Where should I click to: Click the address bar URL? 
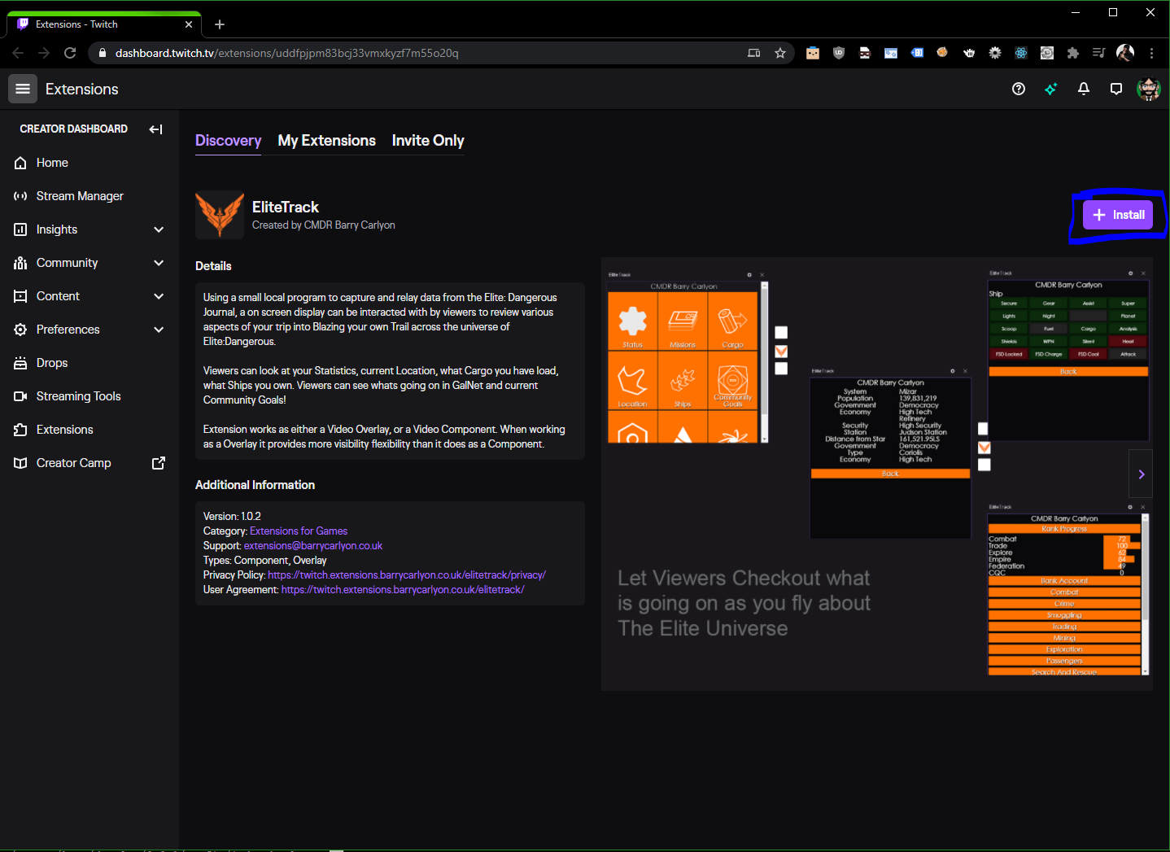click(287, 53)
